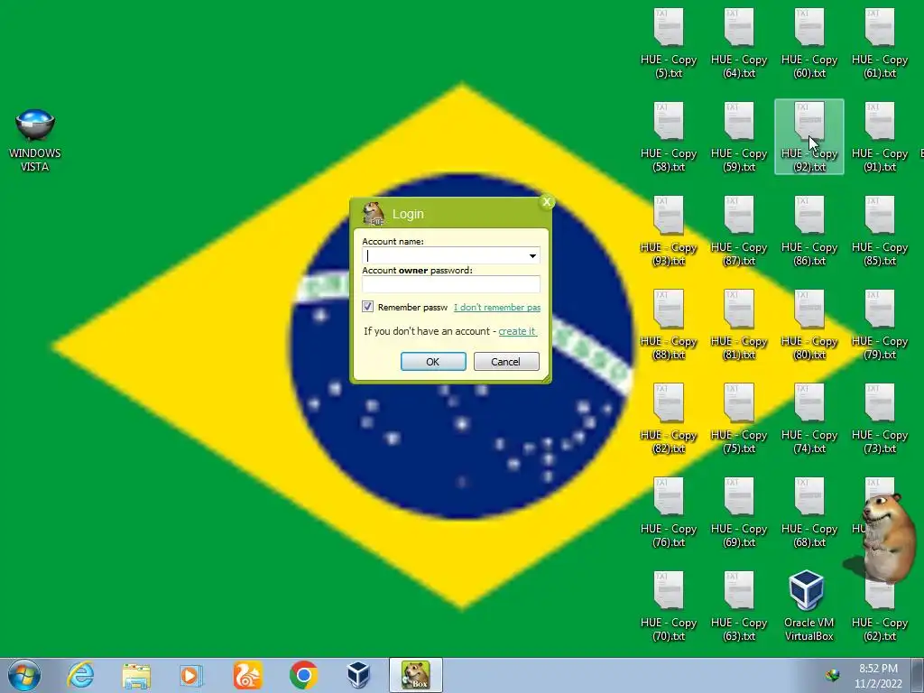Select the HUE - Copy (88).txt file
Viewport: 924px width, 693px height.
[x=669, y=325]
